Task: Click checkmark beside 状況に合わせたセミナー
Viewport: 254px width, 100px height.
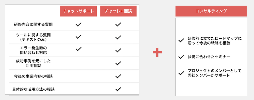Action: (181, 57)
